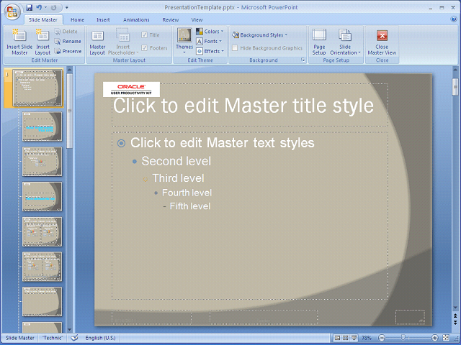Expand the theme Effects dropdown
The image size is (461, 345).
pyautogui.click(x=210, y=51)
